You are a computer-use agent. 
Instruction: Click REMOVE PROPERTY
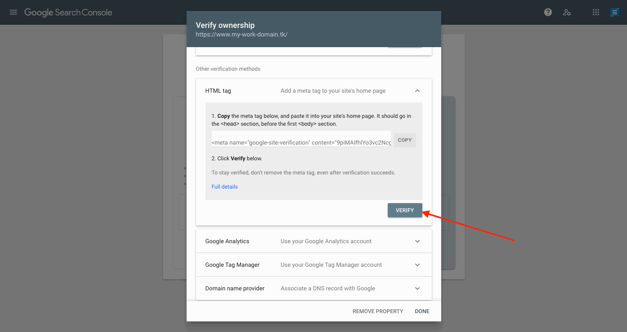click(x=378, y=311)
